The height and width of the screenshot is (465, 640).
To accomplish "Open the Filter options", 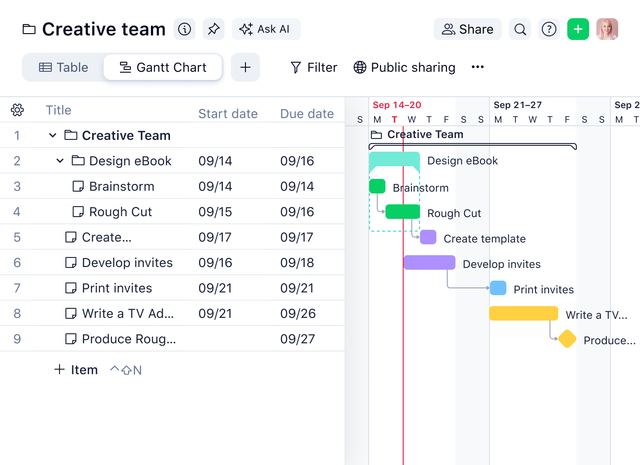I will point(313,67).
